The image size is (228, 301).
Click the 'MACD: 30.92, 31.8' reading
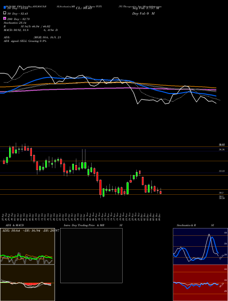point(16,30)
